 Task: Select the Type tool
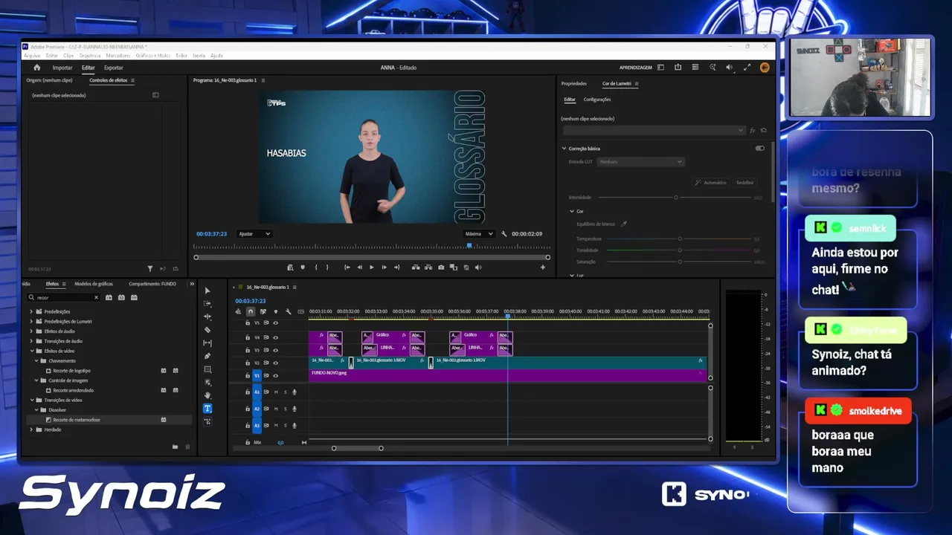coord(208,409)
